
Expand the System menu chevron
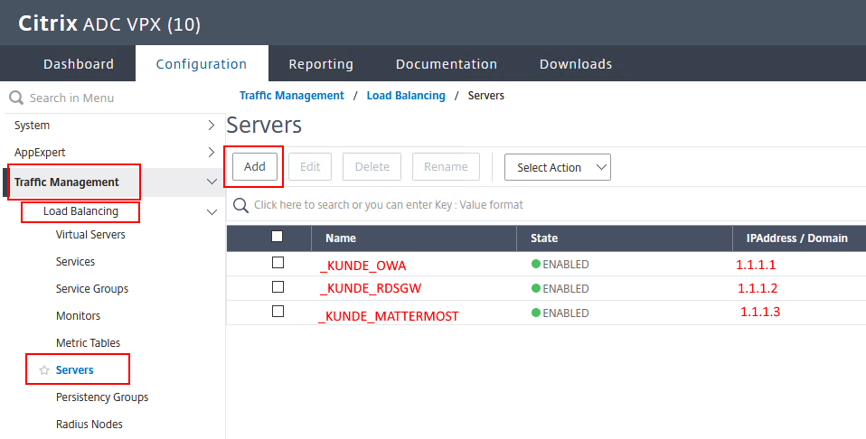click(212, 126)
